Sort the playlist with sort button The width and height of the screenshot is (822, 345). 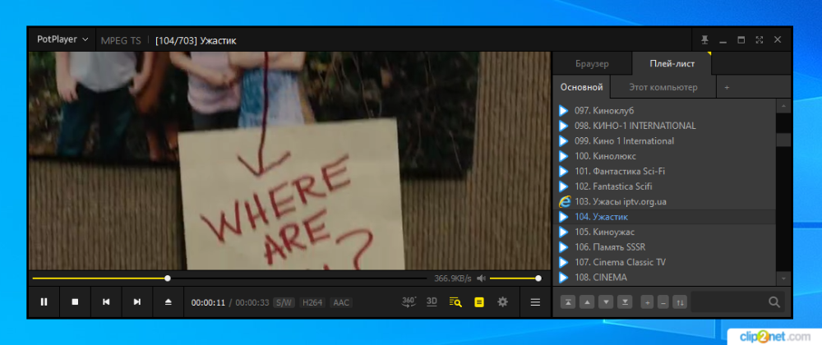coord(680,302)
